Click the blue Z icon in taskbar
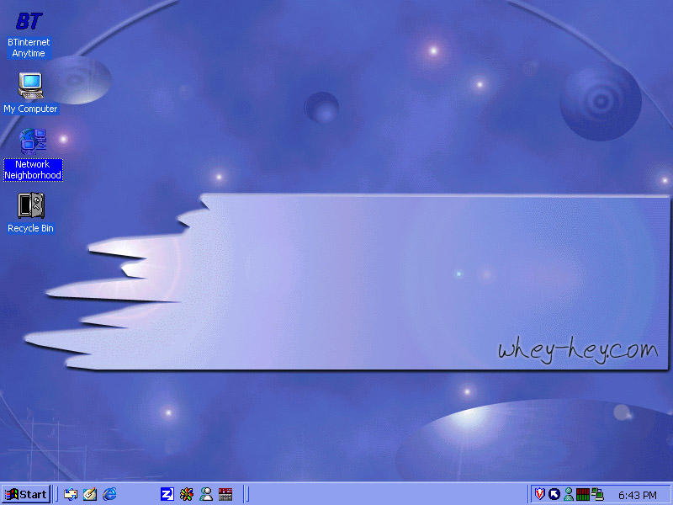Viewport: 673px width, 505px height. [x=167, y=494]
